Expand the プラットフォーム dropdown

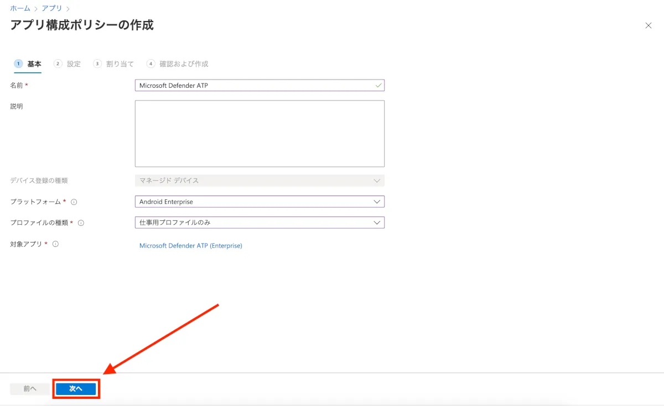click(260, 202)
